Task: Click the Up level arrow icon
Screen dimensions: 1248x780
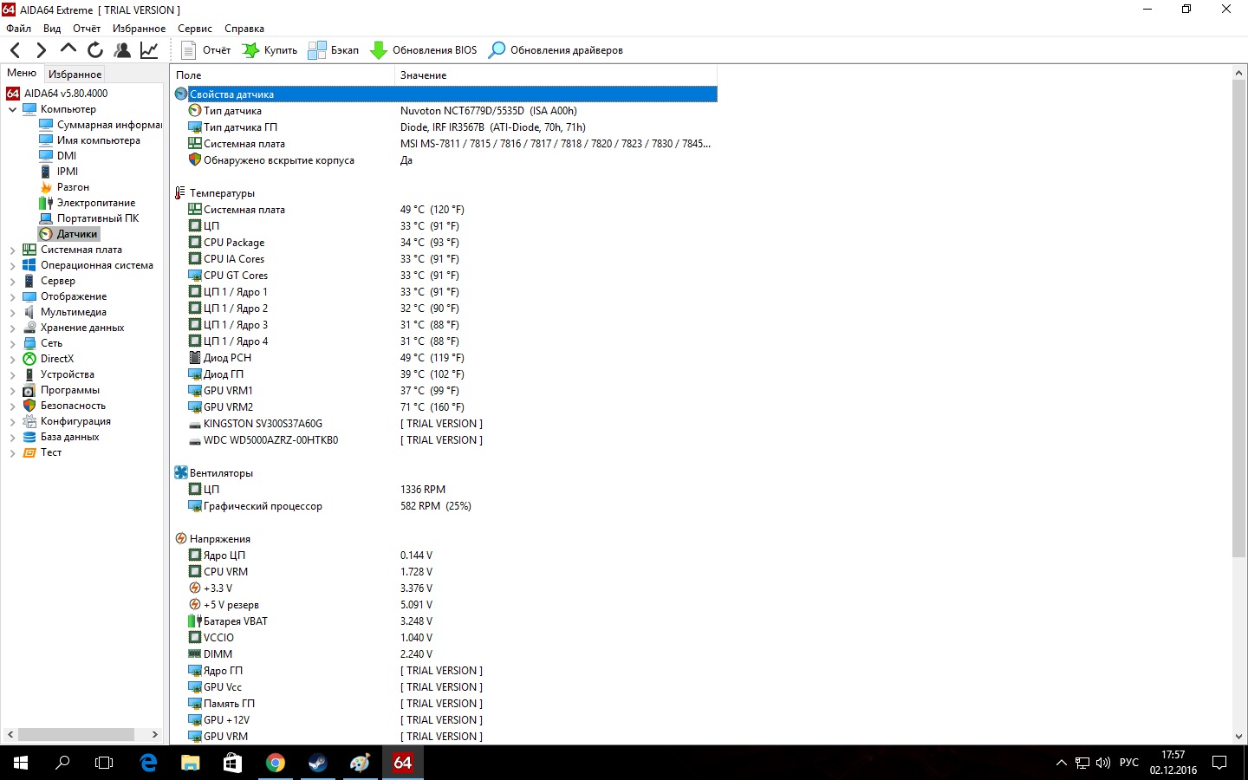Action: click(x=68, y=49)
